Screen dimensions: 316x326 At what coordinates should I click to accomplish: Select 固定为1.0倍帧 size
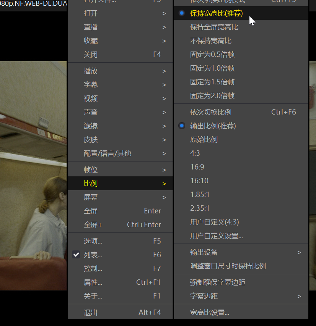241,68
